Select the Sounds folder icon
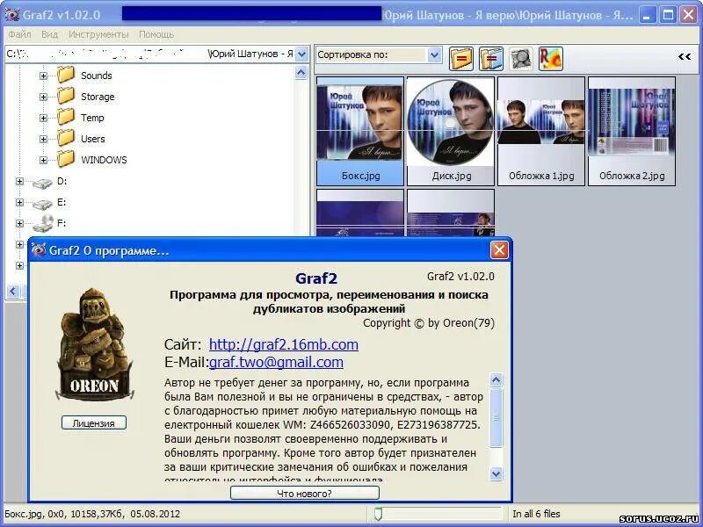 [66, 75]
